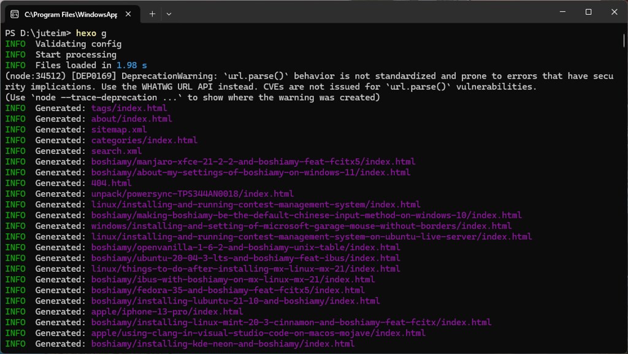Viewport: 628px width, 354px height.
Task: Click the using-clang-in-visual-studio-code path
Action: 258,333
